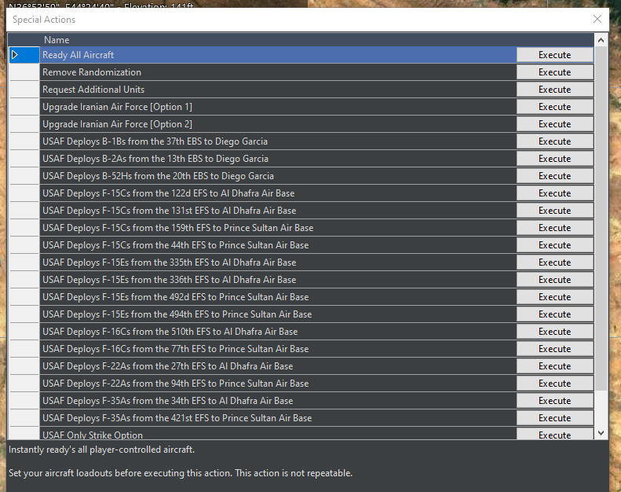
Task: Click the Special Actions title text
Action: (44, 20)
